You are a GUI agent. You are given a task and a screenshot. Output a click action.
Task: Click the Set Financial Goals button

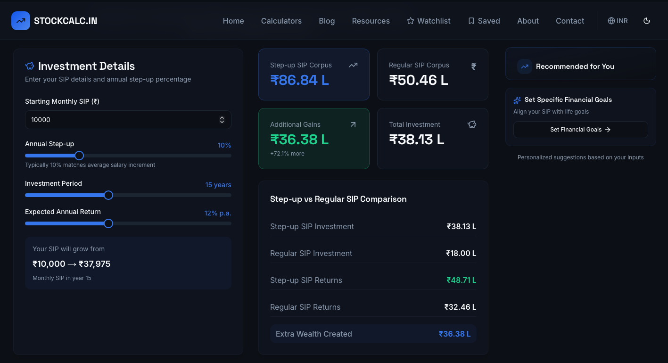pos(580,130)
